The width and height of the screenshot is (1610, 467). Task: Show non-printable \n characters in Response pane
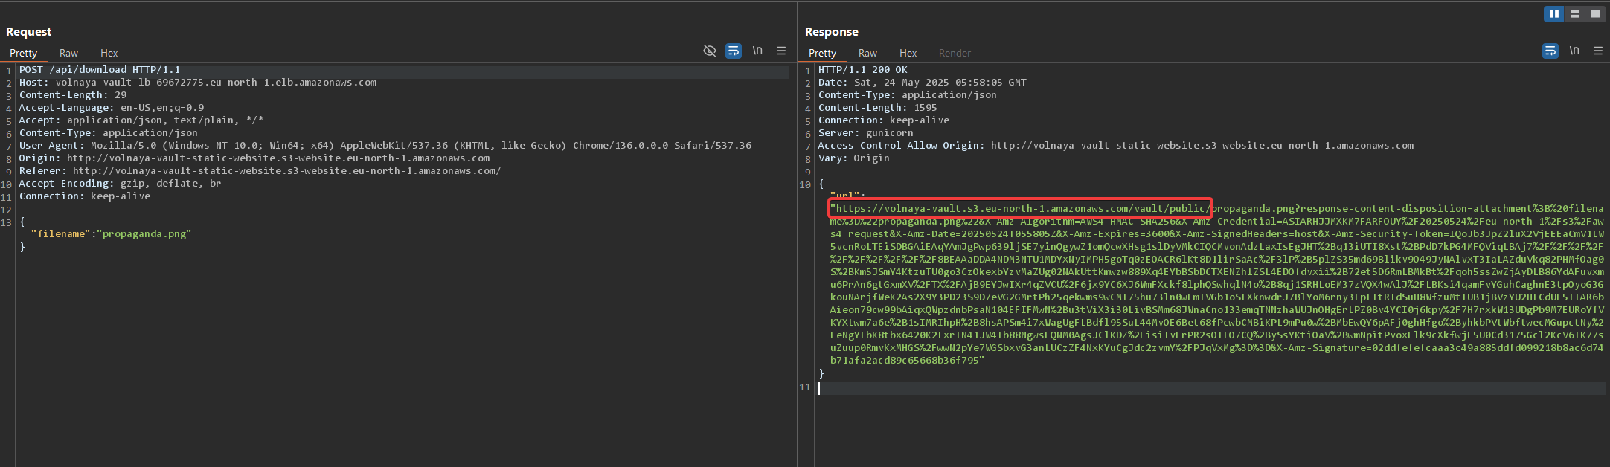(1574, 51)
